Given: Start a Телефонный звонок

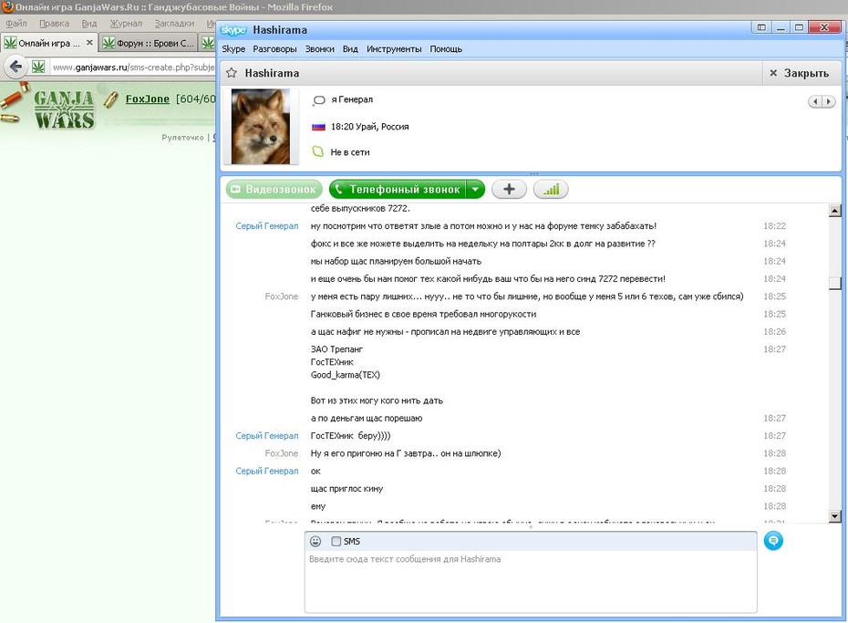Looking at the screenshot, I should [x=398, y=190].
